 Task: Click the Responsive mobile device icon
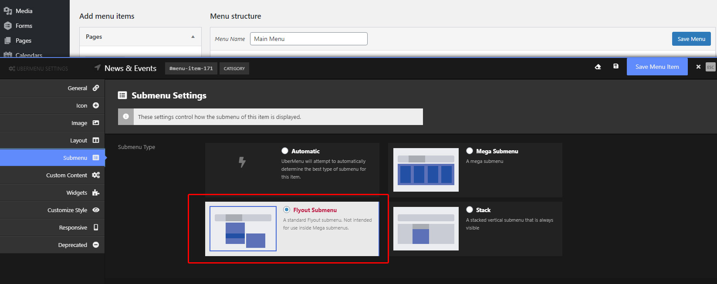coord(96,227)
